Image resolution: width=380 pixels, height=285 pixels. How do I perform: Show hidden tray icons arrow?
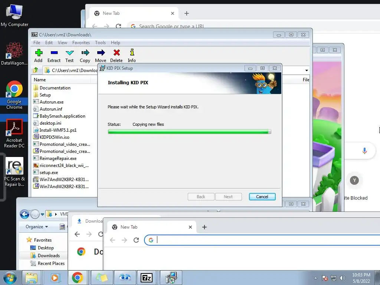click(315, 278)
